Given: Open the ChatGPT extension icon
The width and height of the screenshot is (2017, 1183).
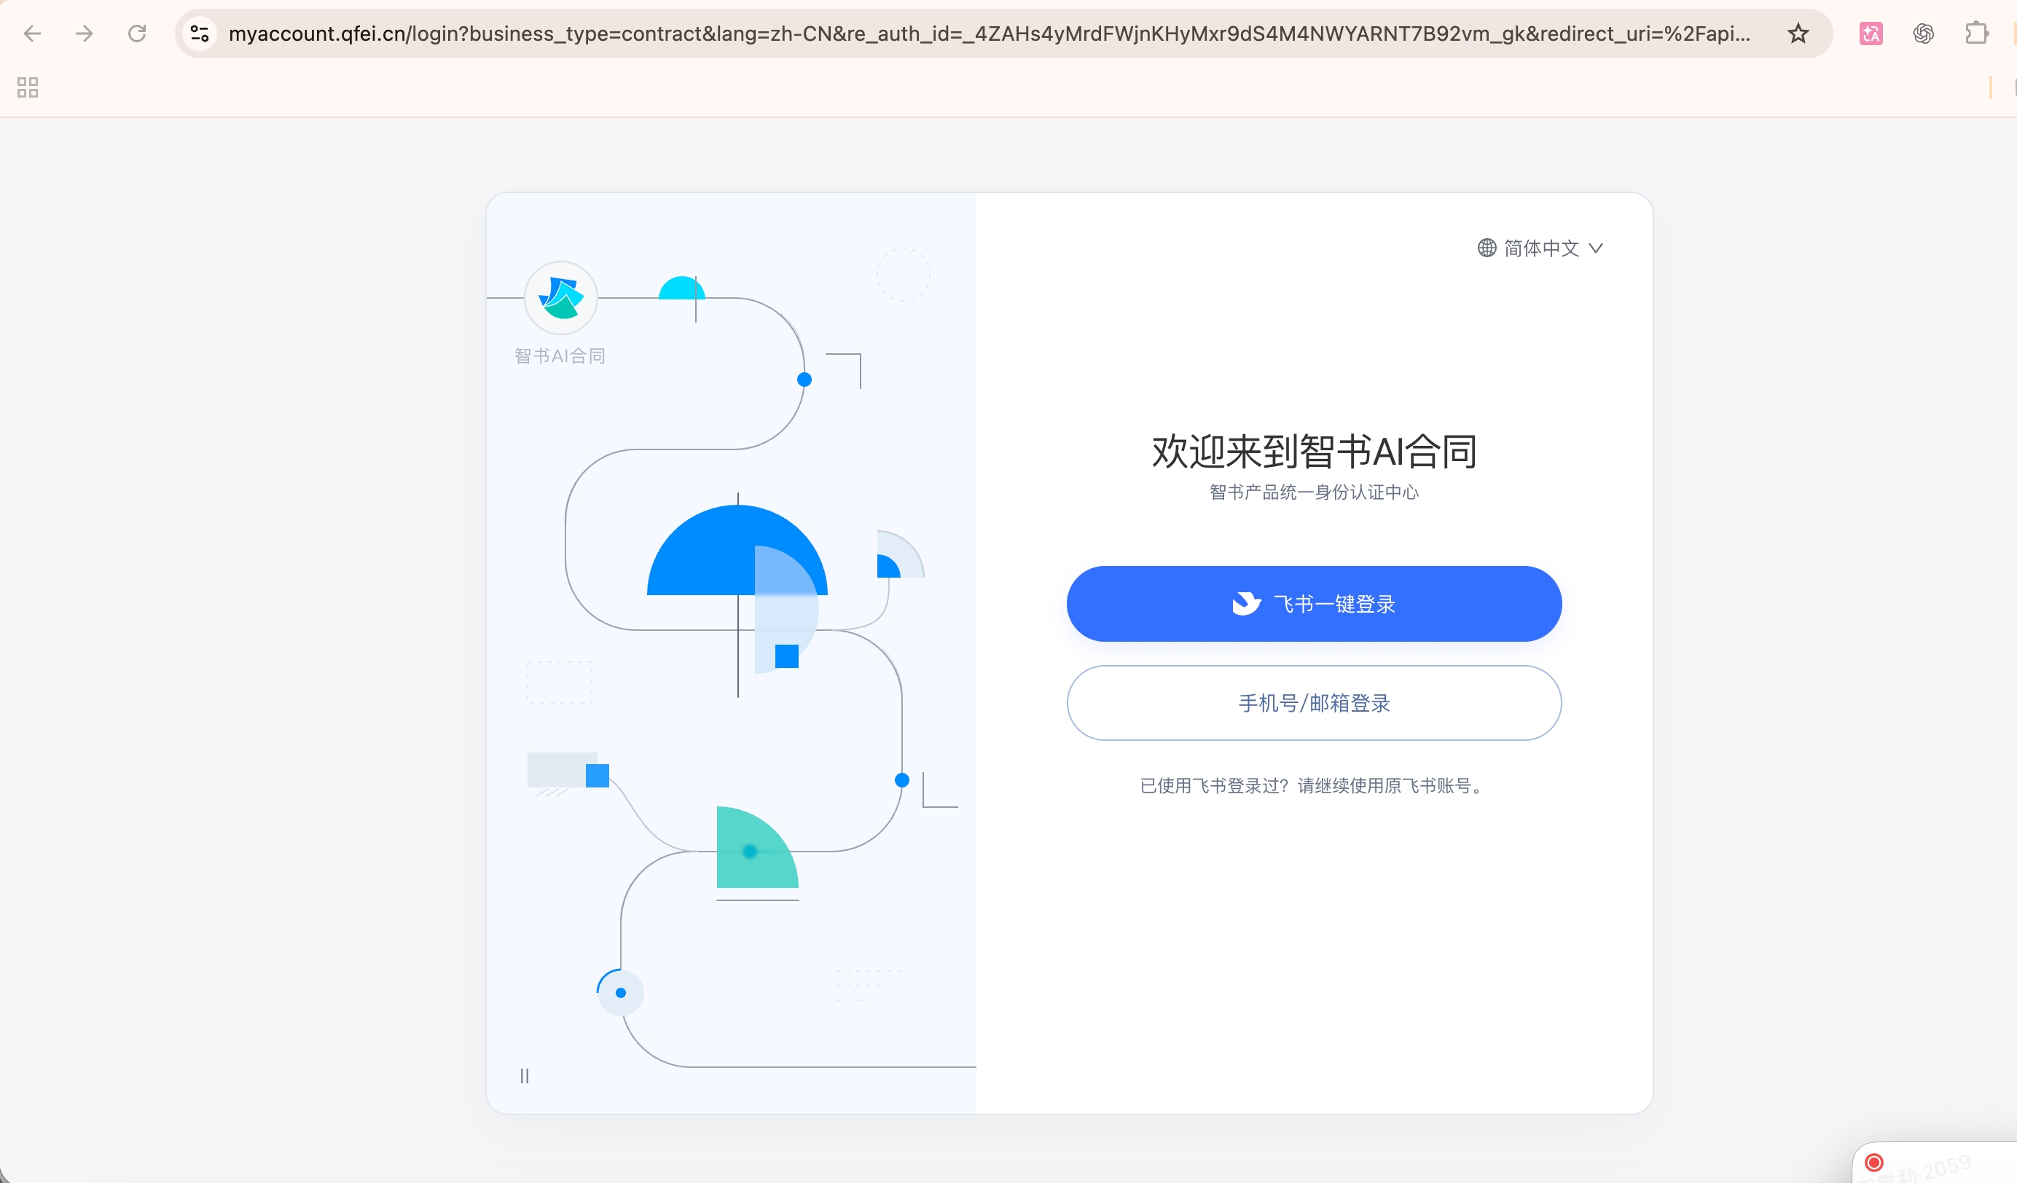Looking at the screenshot, I should point(1923,34).
